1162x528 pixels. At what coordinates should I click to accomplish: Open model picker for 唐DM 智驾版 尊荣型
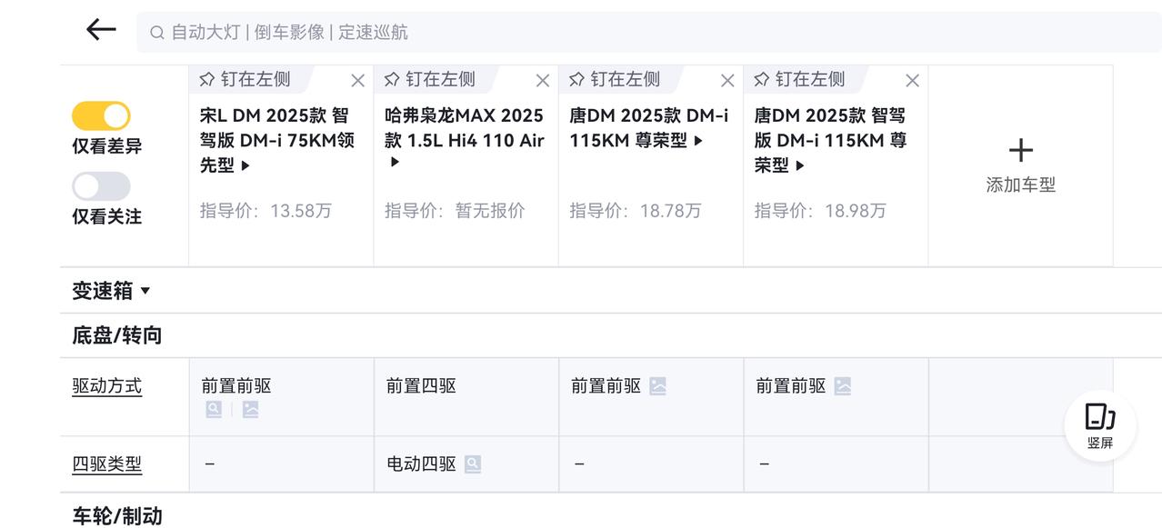[x=831, y=140]
